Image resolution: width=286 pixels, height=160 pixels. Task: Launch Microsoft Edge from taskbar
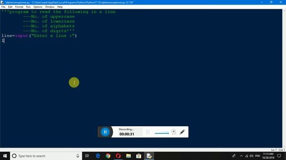tap(98, 156)
